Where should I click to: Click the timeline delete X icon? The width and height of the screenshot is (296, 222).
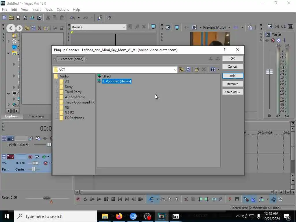pyautogui.click(x=186, y=199)
